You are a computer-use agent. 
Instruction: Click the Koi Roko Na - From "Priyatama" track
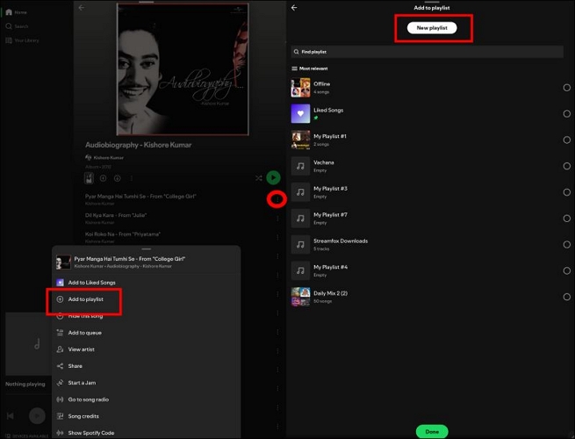pos(123,234)
